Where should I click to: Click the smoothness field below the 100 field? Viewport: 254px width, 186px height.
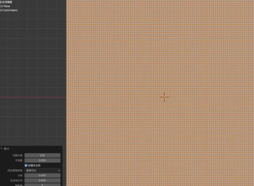(42, 160)
